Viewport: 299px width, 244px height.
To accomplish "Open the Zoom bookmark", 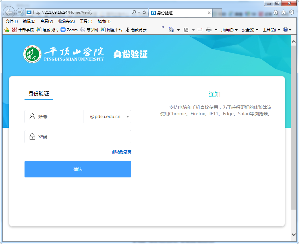I will click(x=69, y=30).
